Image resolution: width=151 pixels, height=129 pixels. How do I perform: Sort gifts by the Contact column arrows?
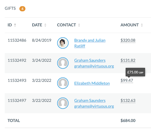79,25
